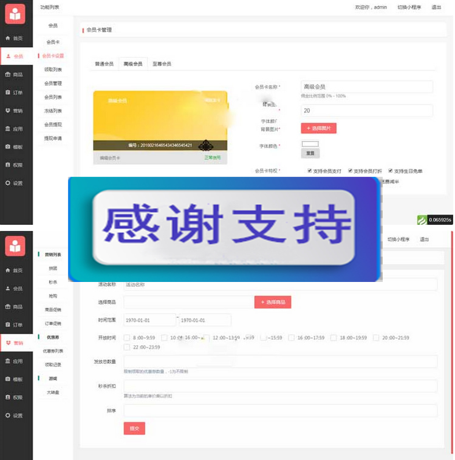Open the 字体颜色 color swatch
Image resolution: width=455 pixels, height=460 pixels.
coord(310,144)
